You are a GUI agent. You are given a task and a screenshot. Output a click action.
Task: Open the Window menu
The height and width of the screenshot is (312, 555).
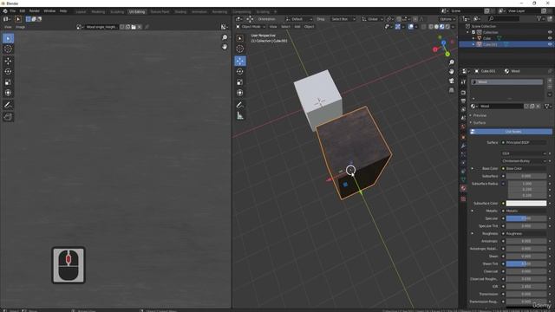click(49, 11)
